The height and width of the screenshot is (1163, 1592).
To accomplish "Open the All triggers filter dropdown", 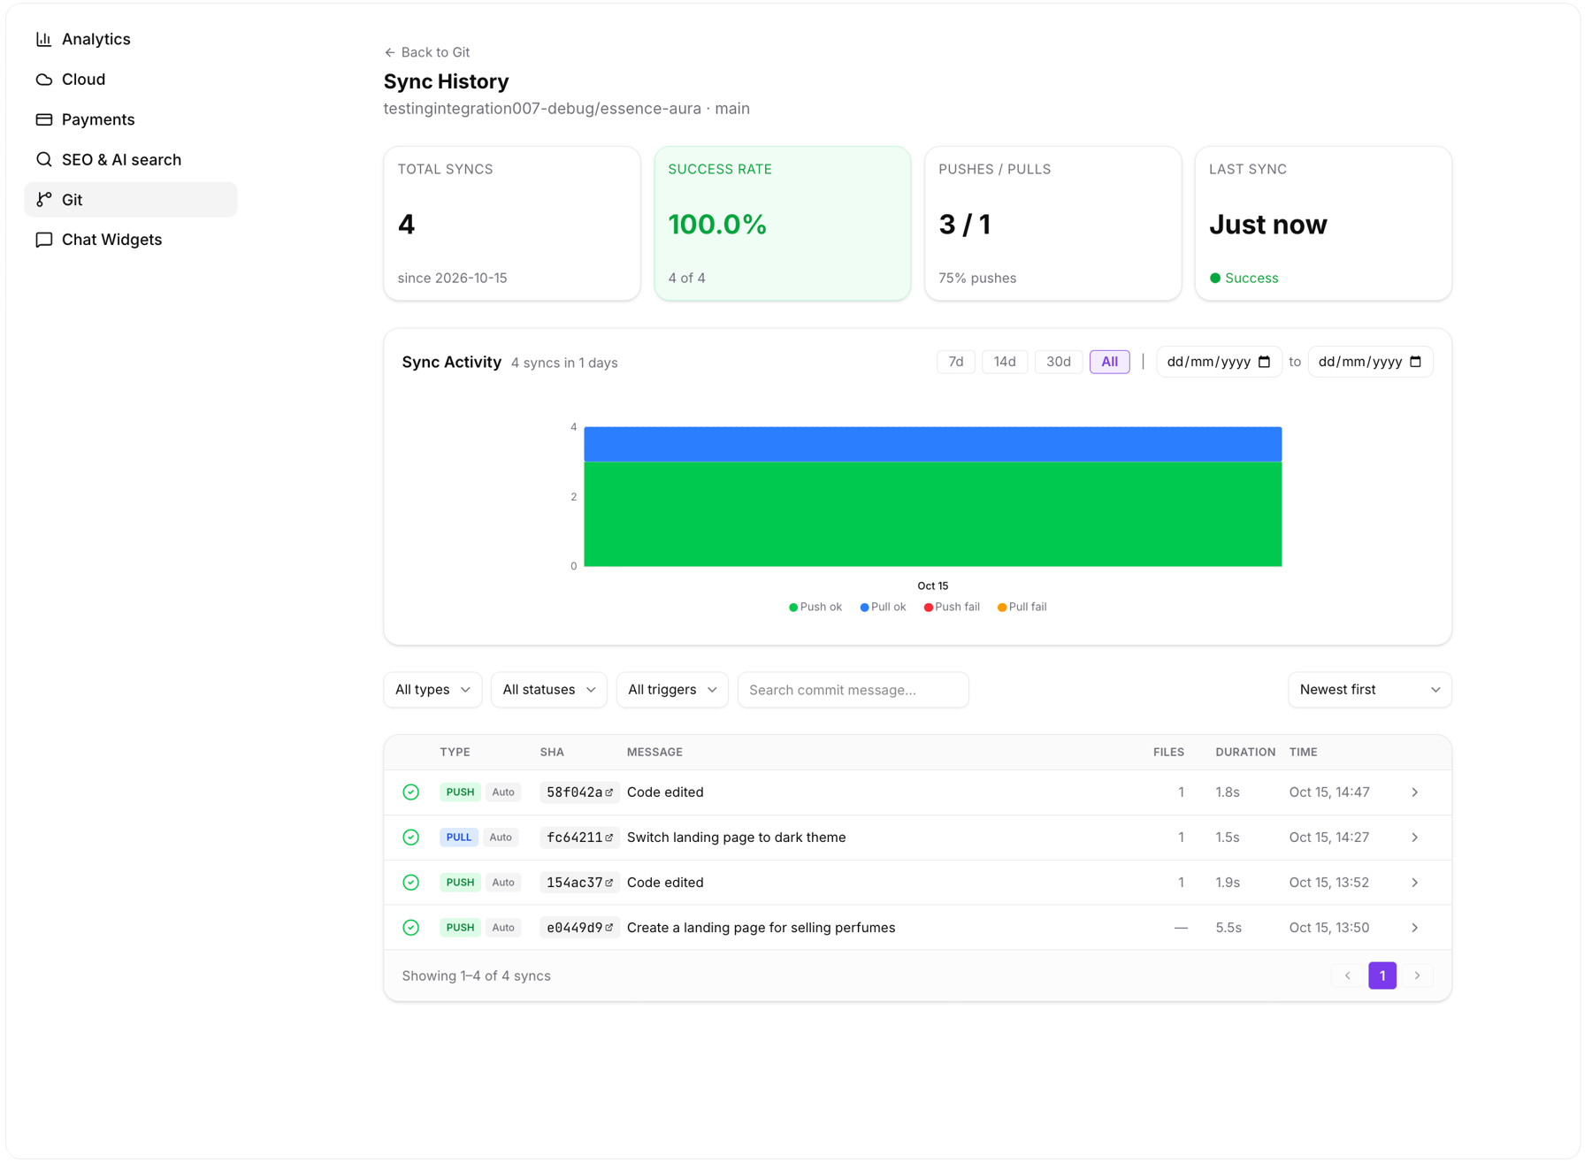I will 672,690.
